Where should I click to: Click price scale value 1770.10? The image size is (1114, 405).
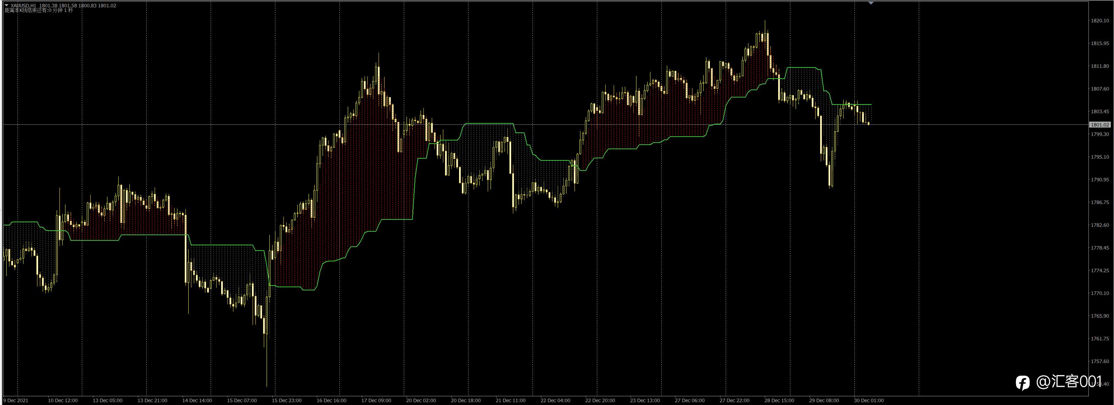(1099, 293)
